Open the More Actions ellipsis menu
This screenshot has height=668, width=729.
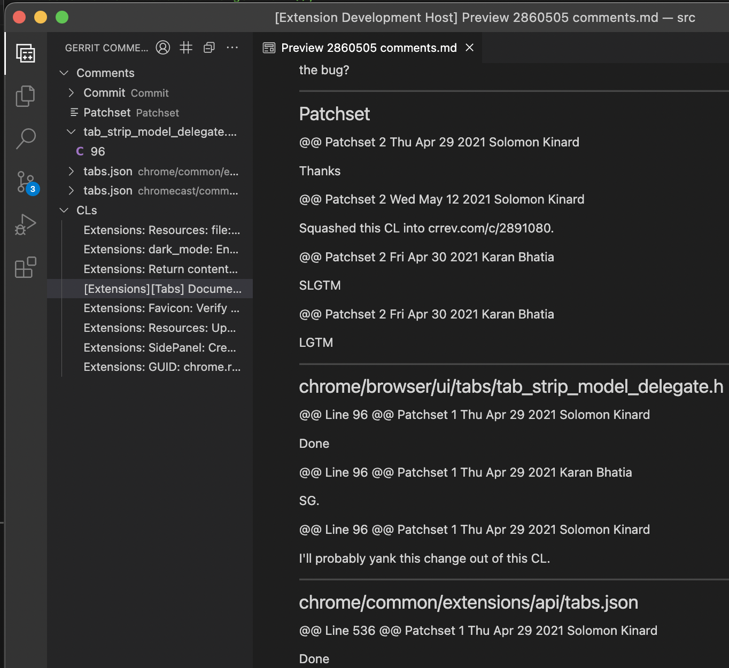[x=232, y=48]
